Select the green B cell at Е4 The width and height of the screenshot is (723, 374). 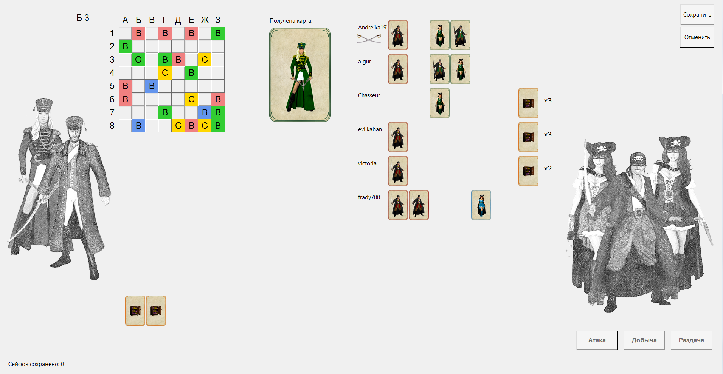pyautogui.click(x=191, y=73)
